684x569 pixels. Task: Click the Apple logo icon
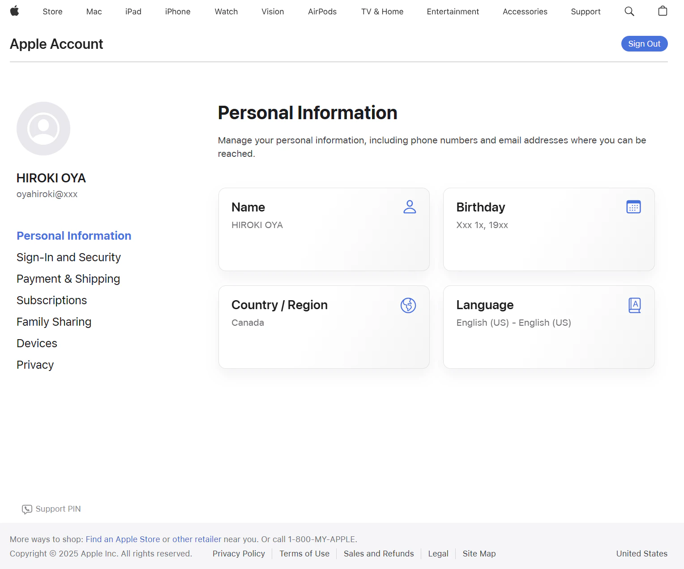point(15,11)
